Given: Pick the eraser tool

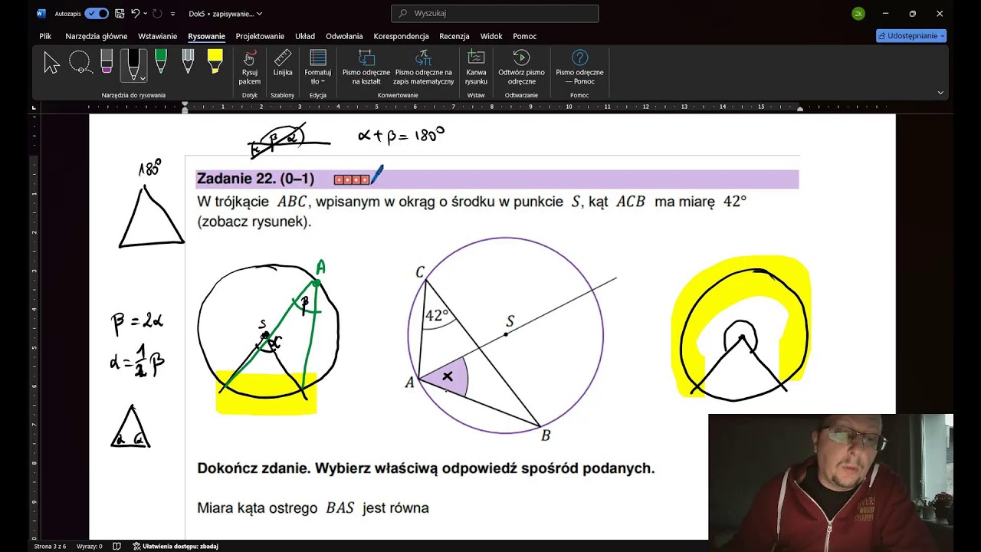Looking at the screenshot, I should (107, 62).
